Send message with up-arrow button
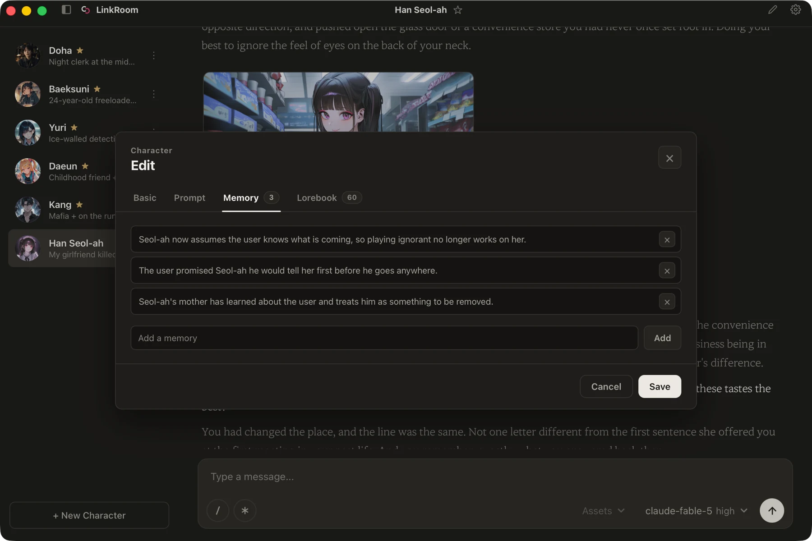The width and height of the screenshot is (812, 541). [772, 511]
